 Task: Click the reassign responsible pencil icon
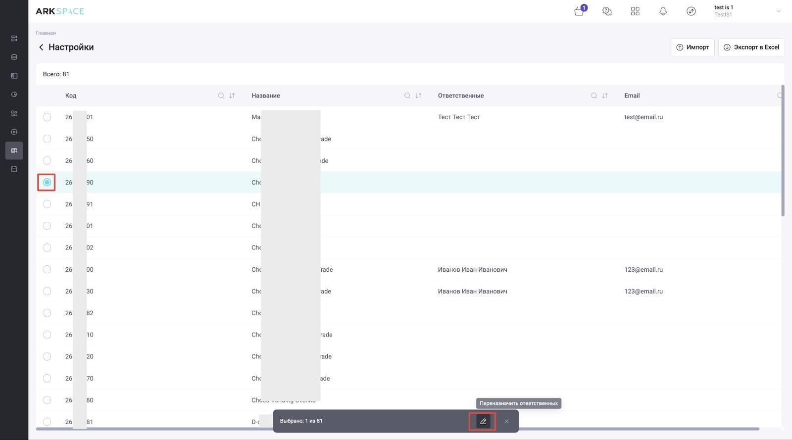(x=483, y=421)
